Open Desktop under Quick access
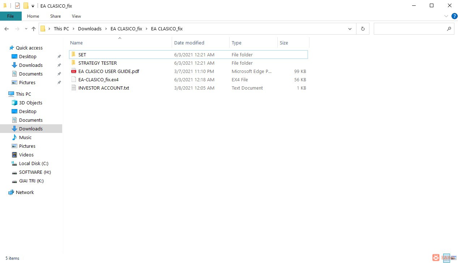The width and height of the screenshot is (458, 263). 28,56
